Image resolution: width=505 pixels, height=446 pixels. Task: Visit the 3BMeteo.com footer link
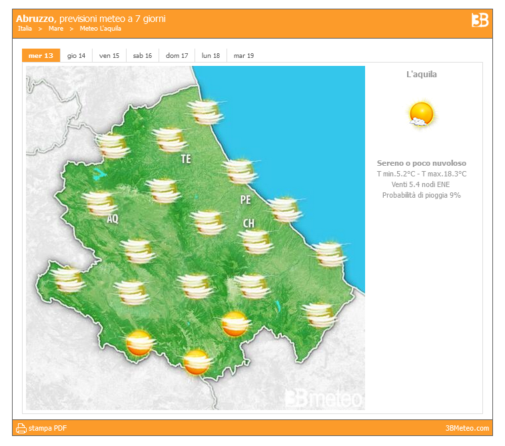467,429
